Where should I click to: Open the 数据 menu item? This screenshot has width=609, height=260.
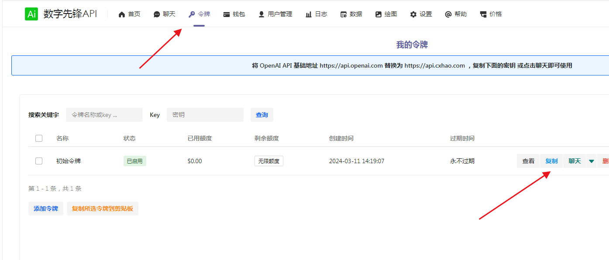pyautogui.click(x=351, y=14)
